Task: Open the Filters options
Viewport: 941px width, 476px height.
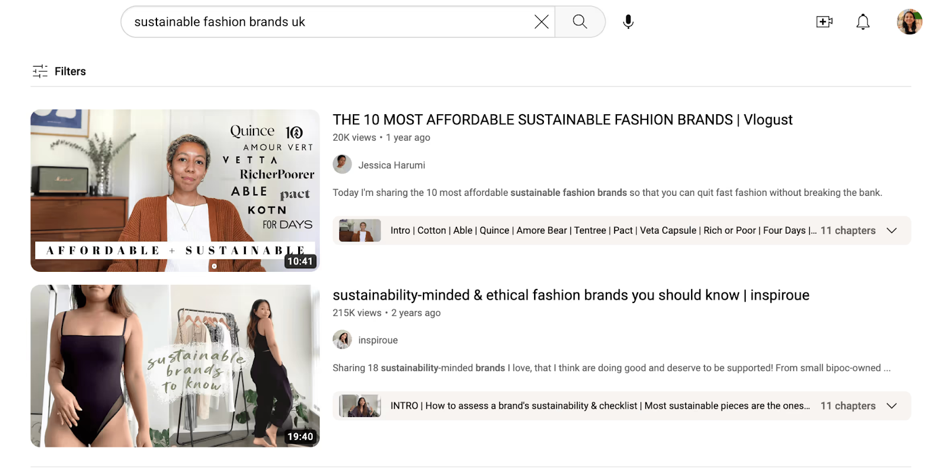Action: click(x=59, y=71)
